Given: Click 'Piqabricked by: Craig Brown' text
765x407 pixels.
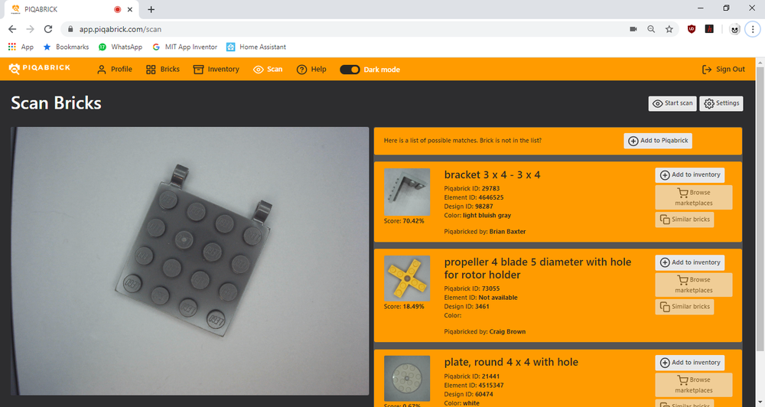Looking at the screenshot, I should pyautogui.click(x=485, y=332).
